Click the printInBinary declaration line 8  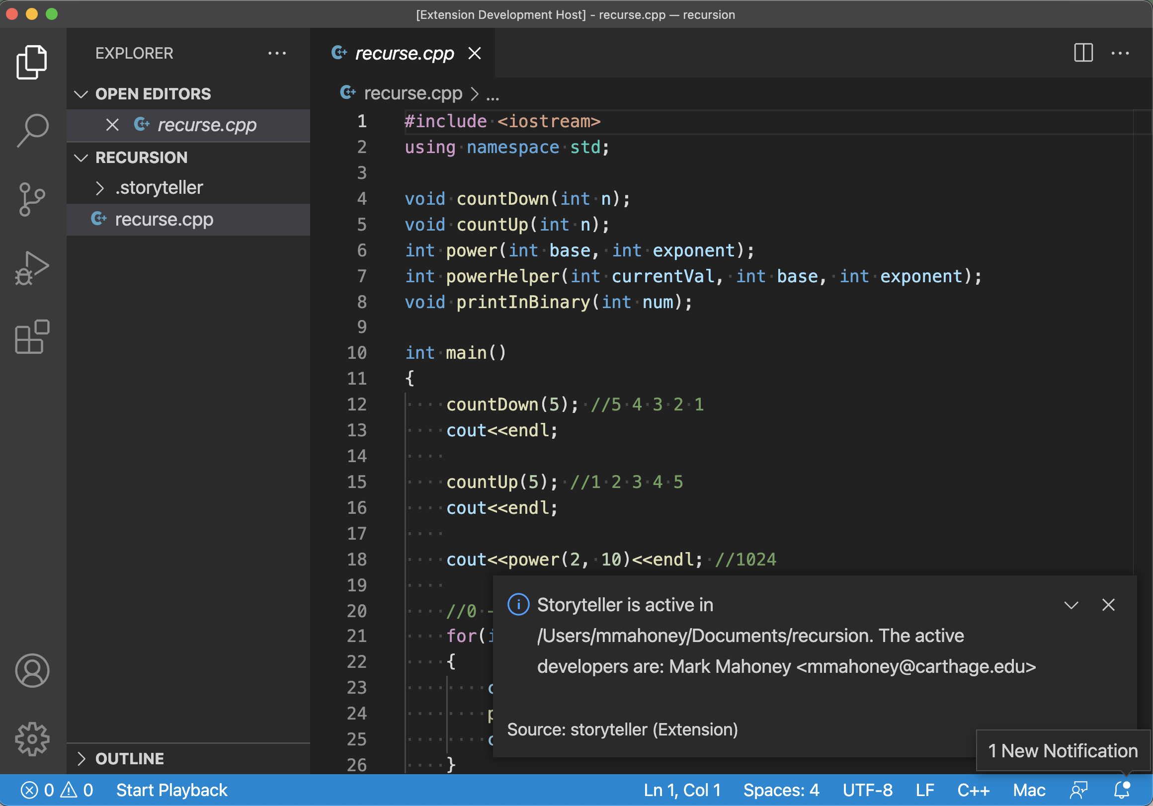548,302
